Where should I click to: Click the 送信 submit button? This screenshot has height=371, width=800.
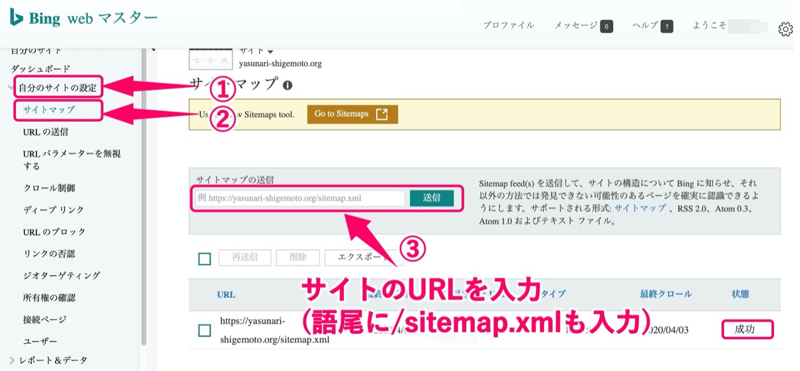coord(431,198)
